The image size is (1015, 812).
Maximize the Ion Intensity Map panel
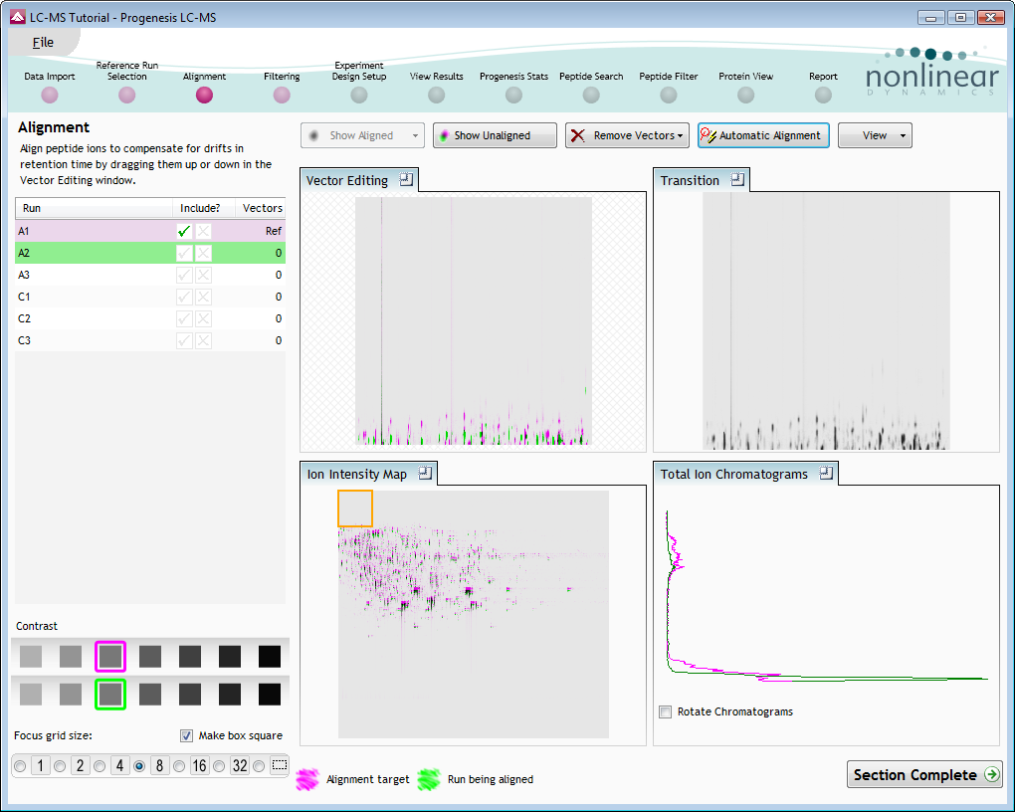pyautogui.click(x=425, y=474)
